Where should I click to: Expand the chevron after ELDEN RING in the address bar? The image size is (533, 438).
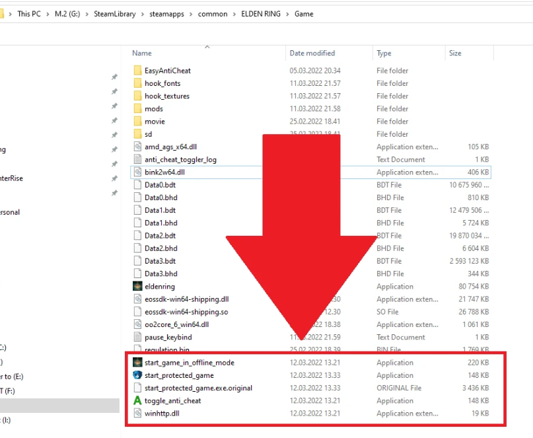(x=288, y=14)
